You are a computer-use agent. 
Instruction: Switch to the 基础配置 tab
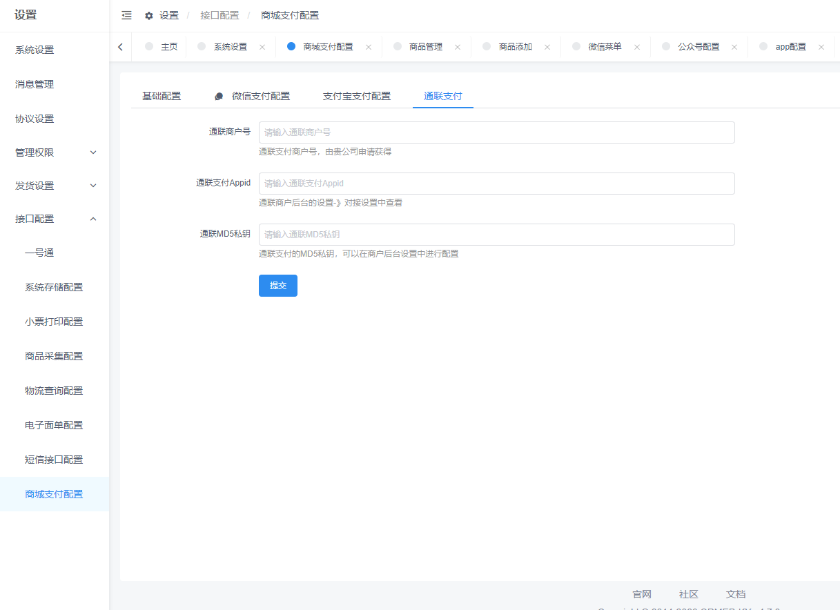point(162,96)
